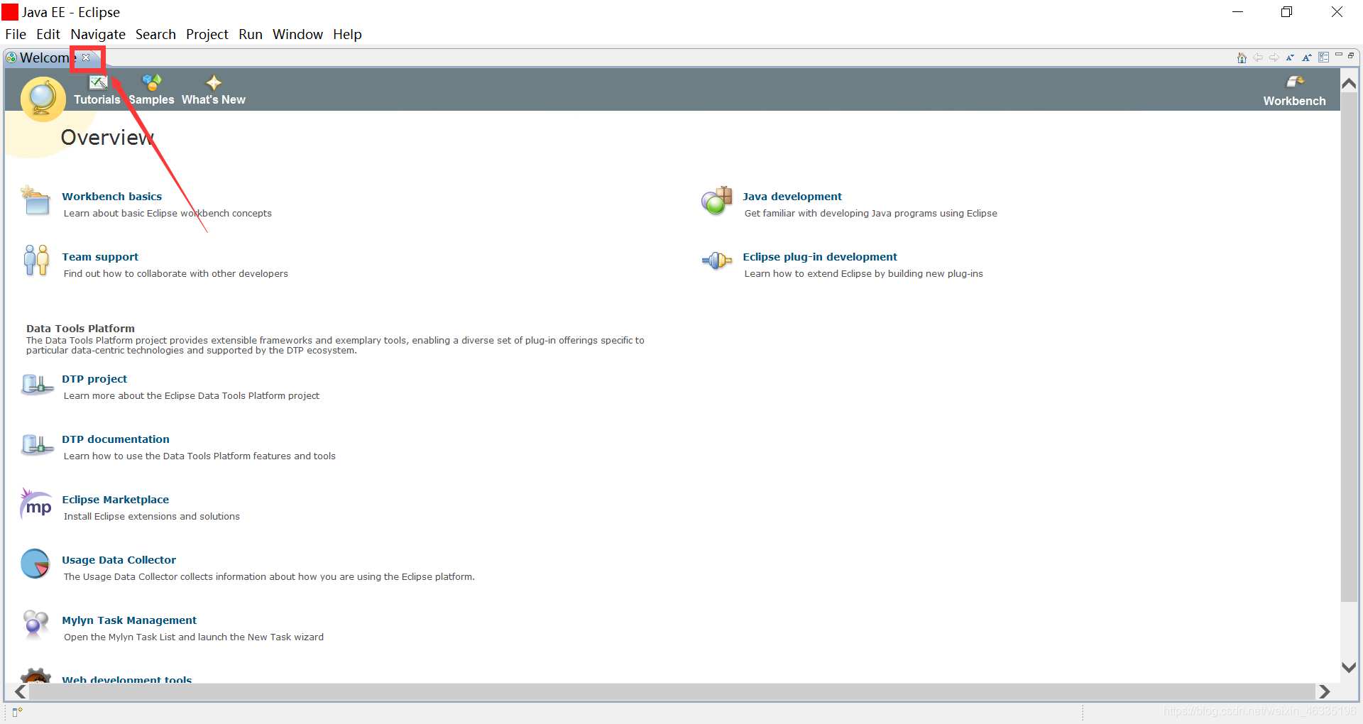Open the Run menu
The image size is (1363, 724).
[251, 34]
